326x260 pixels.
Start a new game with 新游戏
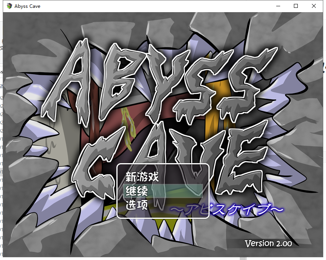pos(142,176)
